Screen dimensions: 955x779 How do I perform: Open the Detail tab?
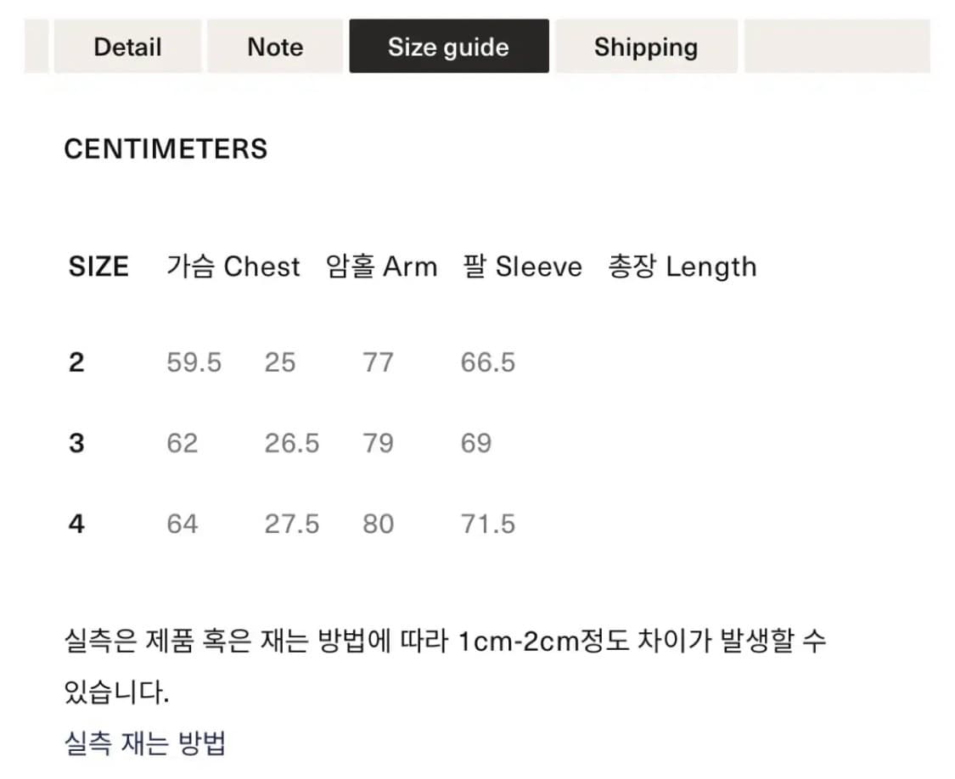(127, 47)
